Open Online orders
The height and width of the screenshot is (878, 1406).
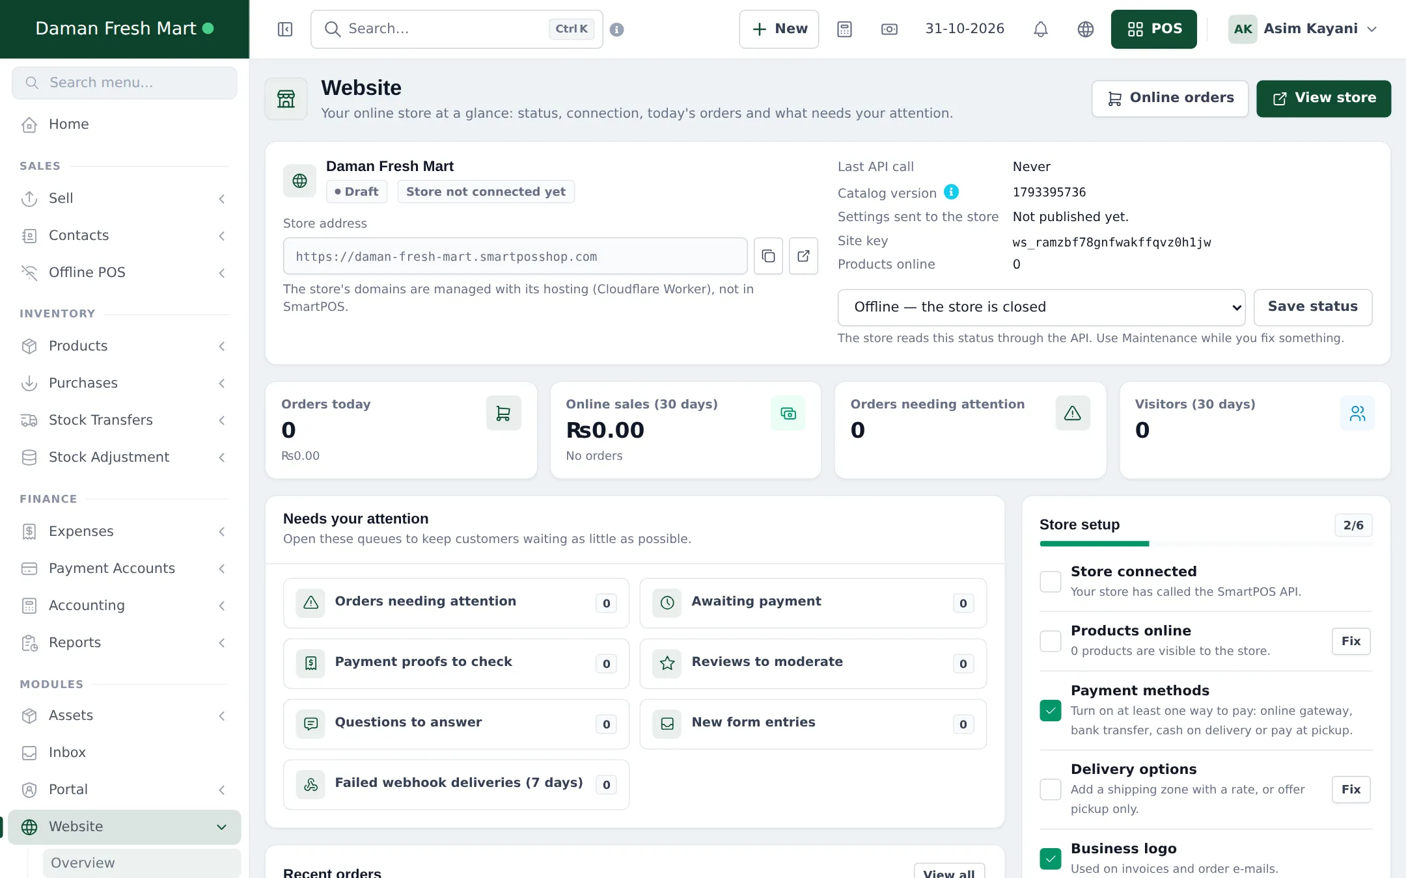click(1170, 98)
